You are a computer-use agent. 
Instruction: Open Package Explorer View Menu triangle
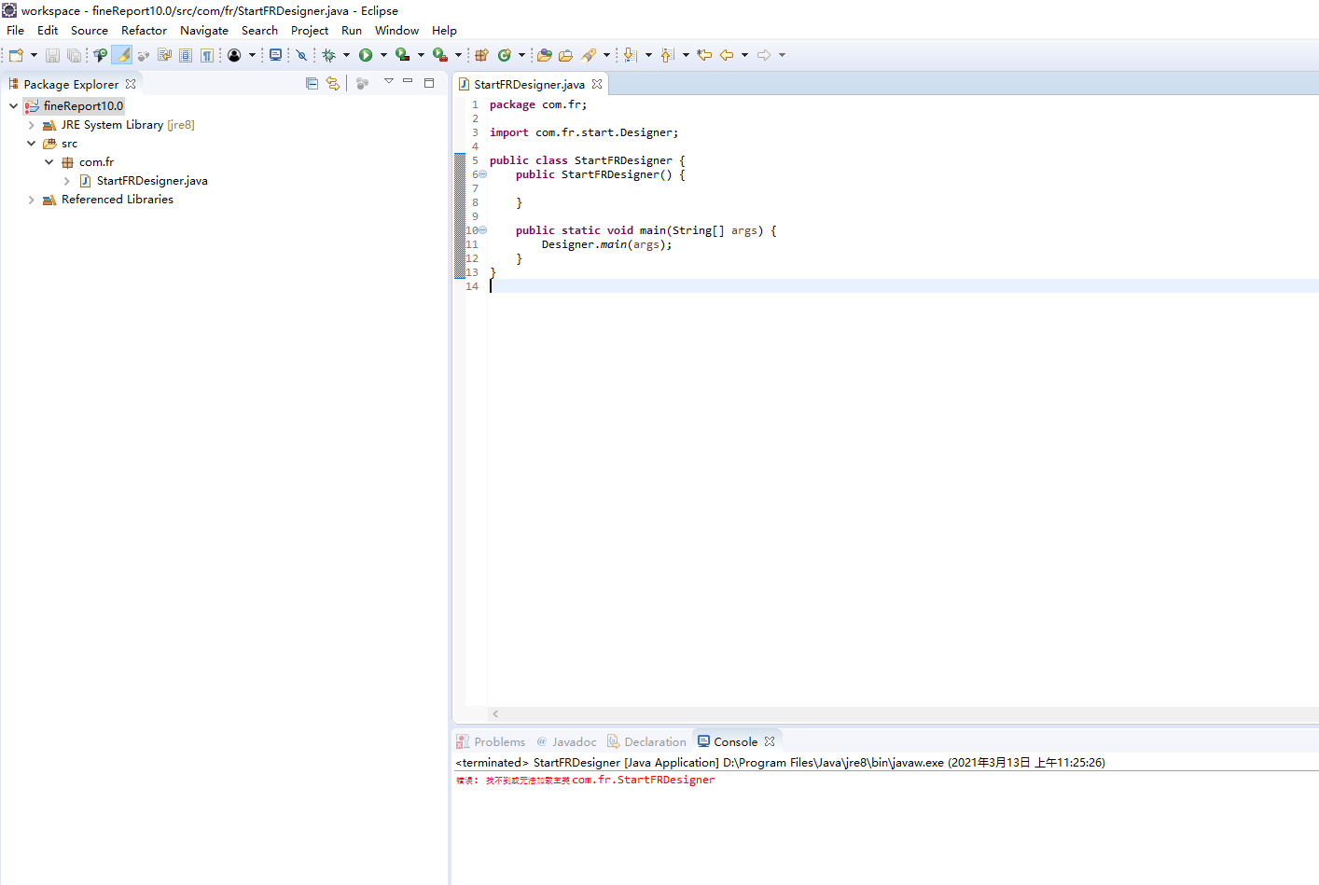coord(389,82)
